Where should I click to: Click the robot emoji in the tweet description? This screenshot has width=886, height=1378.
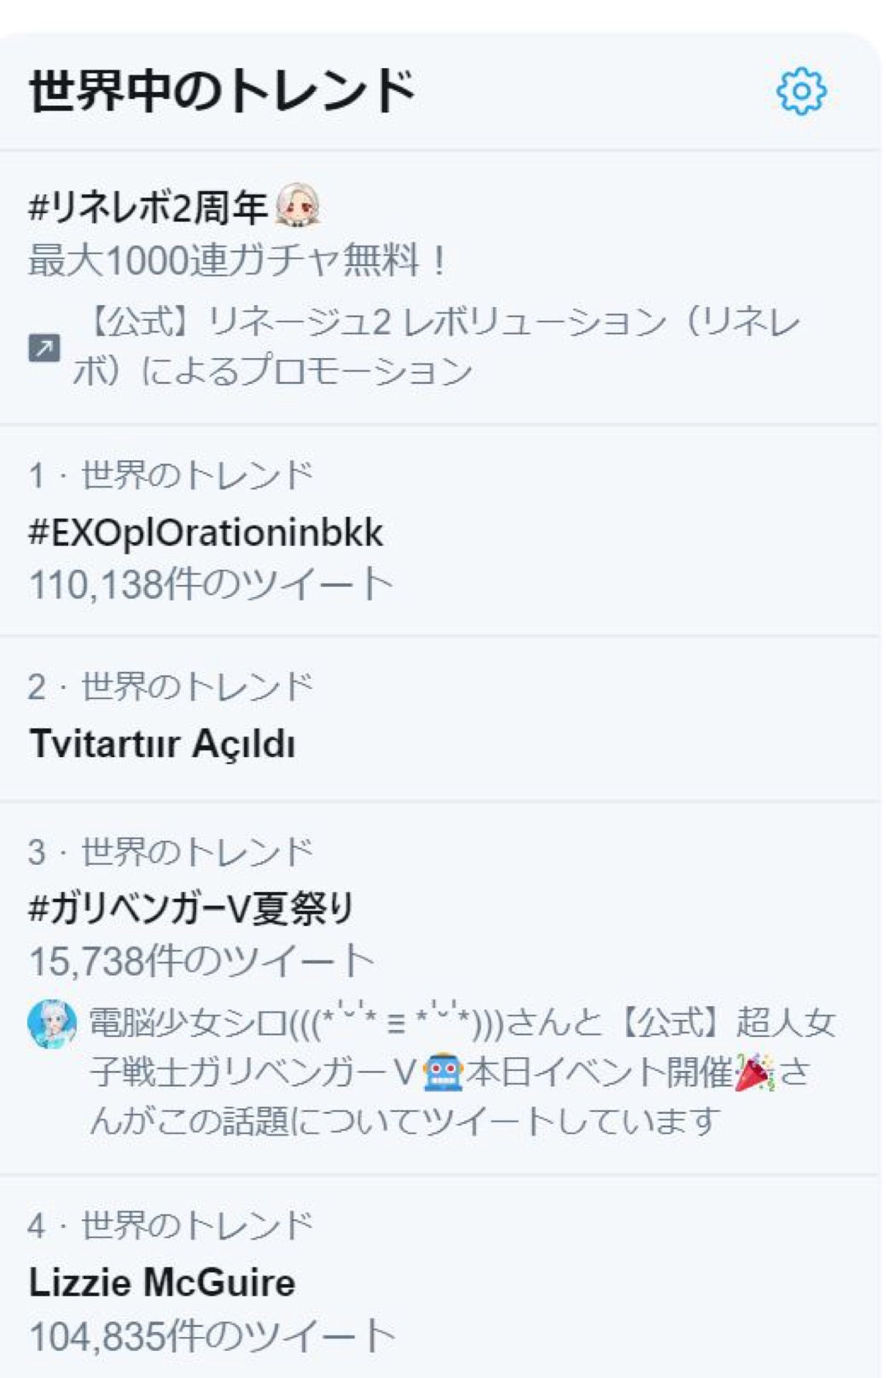tap(443, 1072)
